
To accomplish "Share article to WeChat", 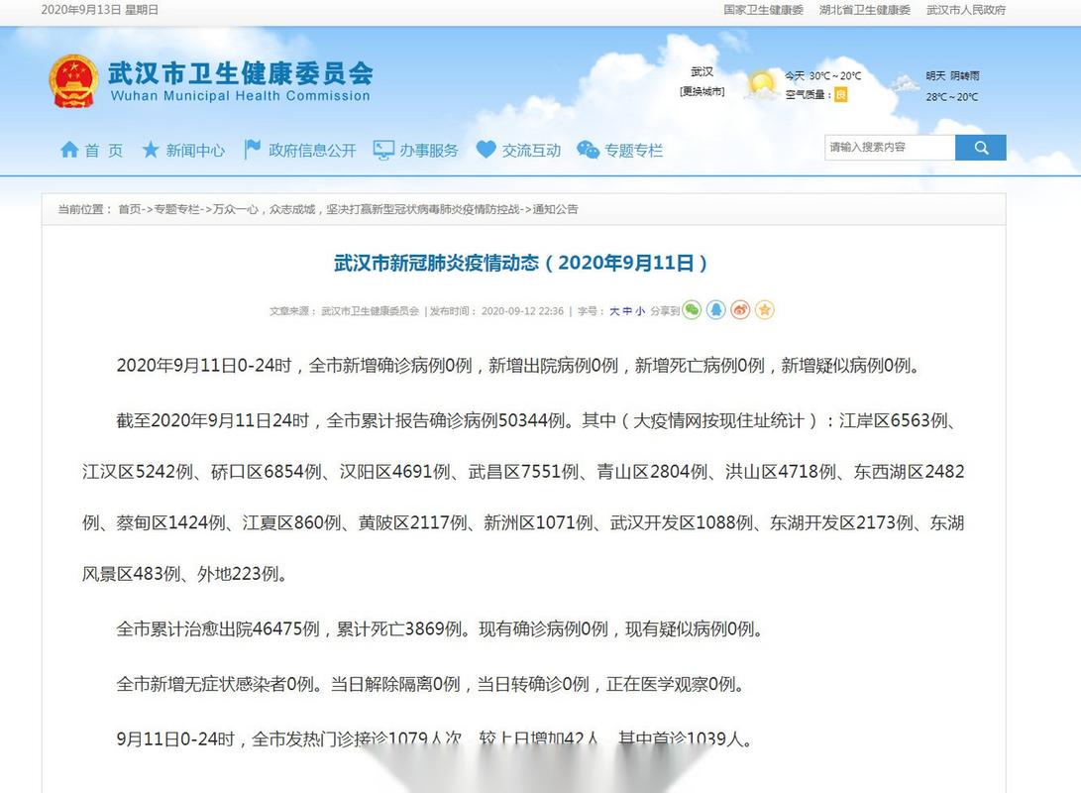I will 692,309.
